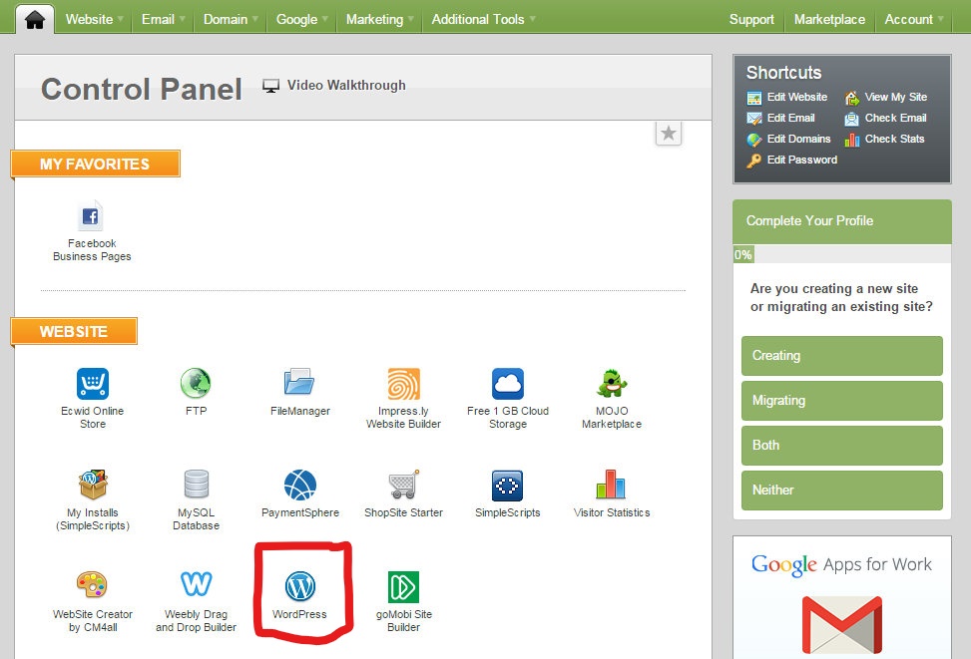
Task: Open Facebook Business Pages favorite
Action: coord(92,217)
